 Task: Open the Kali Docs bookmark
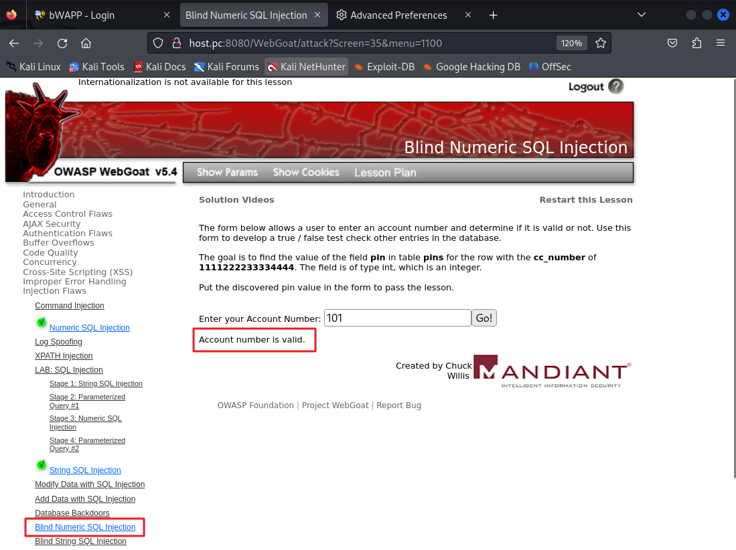click(x=159, y=67)
